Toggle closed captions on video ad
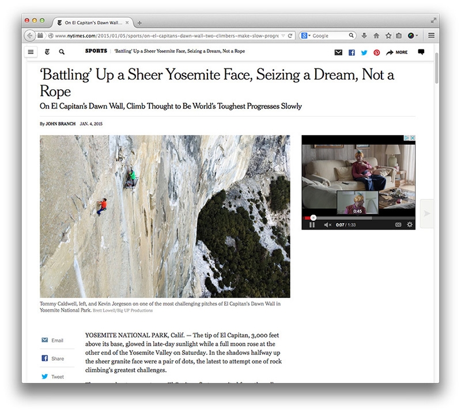Screen dimensions: 461x413 (x=398, y=224)
